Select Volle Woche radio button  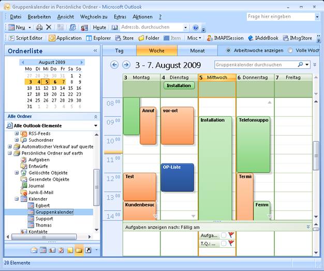click(290, 50)
